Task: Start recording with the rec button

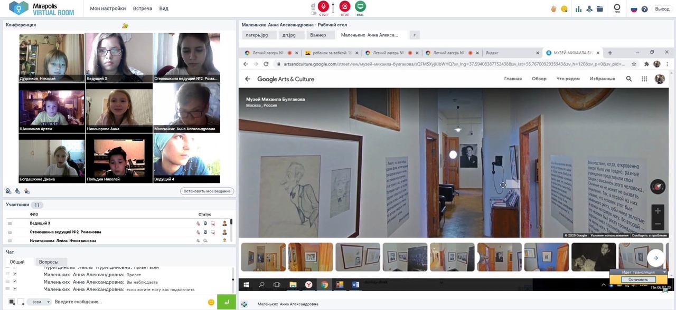Action: point(617,9)
